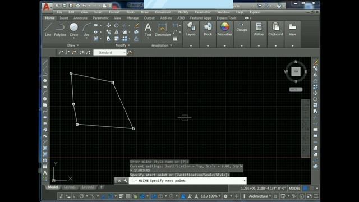Click the Rotate tool in Modify panel
This screenshot has width=359, height=202.
click(117, 25)
